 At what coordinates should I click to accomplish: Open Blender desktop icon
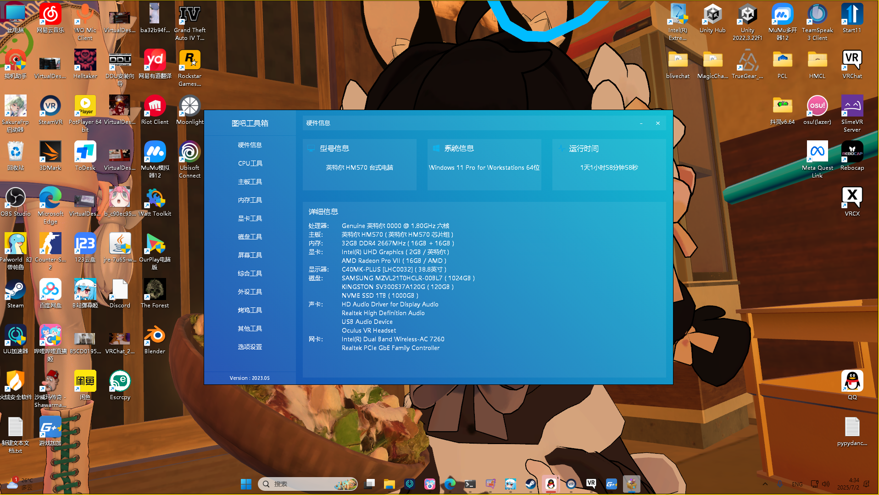[155, 339]
